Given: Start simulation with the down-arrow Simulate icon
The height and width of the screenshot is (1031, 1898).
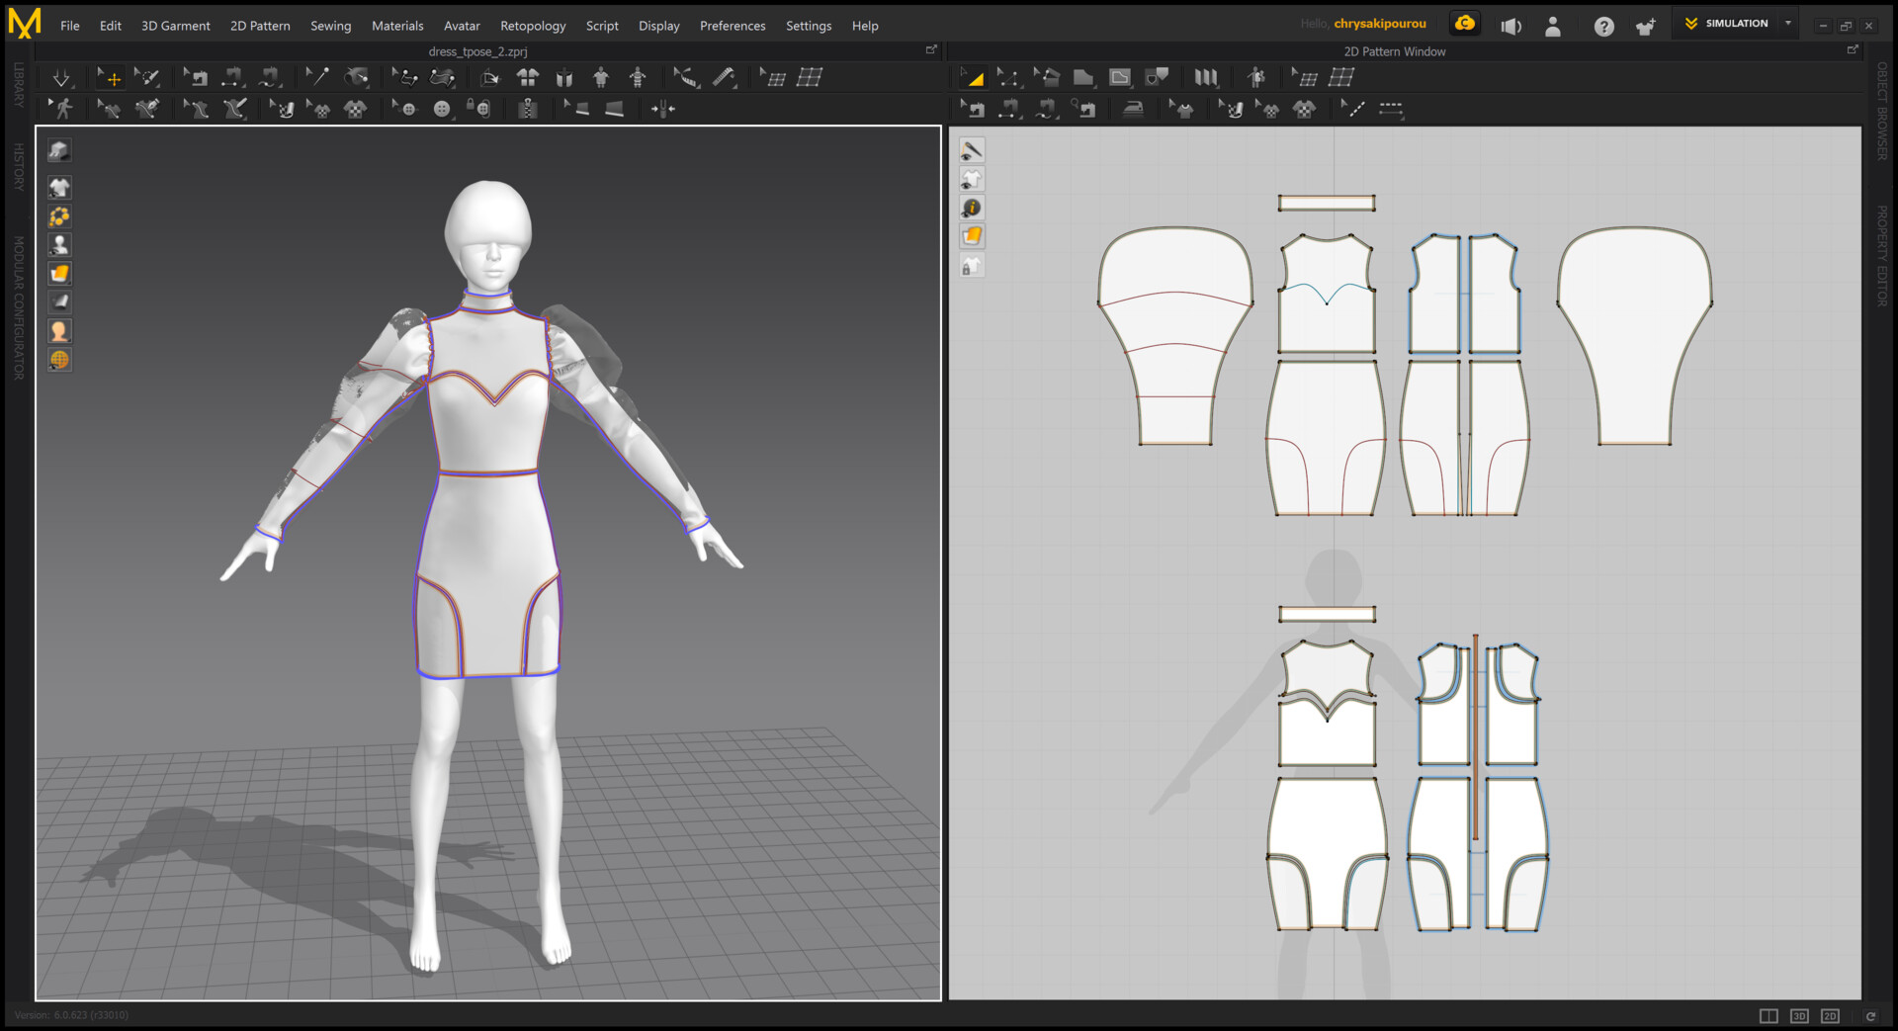Looking at the screenshot, I should tap(61, 78).
